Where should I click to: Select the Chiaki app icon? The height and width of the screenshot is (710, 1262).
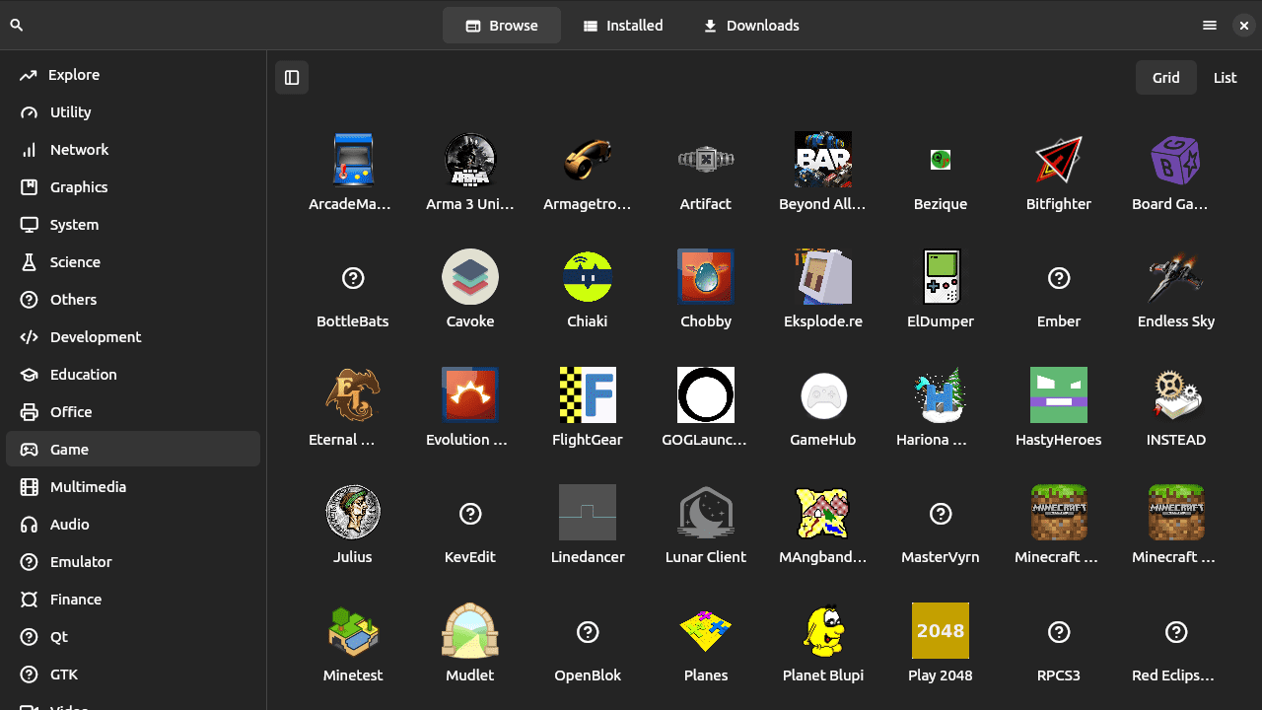pos(588,277)
